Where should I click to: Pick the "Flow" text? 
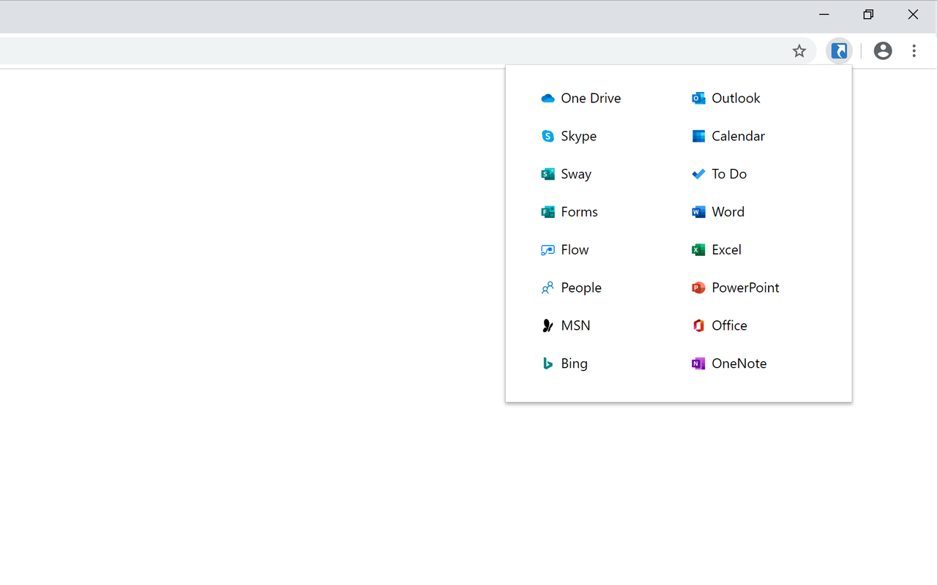[x=575, y=250]
